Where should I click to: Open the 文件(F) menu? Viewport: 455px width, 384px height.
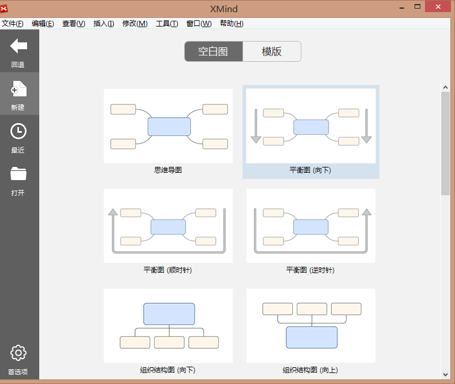13,24
